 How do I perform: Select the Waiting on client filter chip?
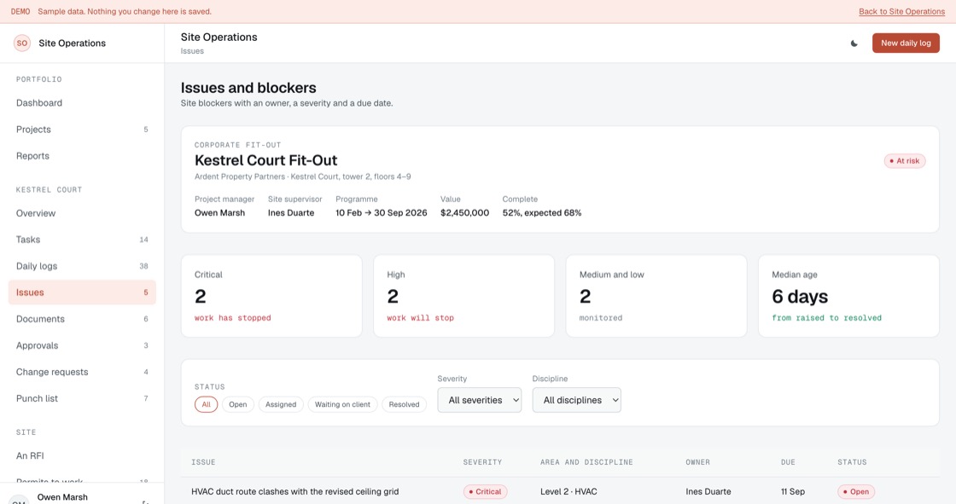(x=342, y=405)
